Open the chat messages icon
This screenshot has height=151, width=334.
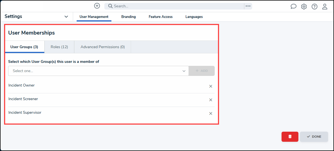294,7
